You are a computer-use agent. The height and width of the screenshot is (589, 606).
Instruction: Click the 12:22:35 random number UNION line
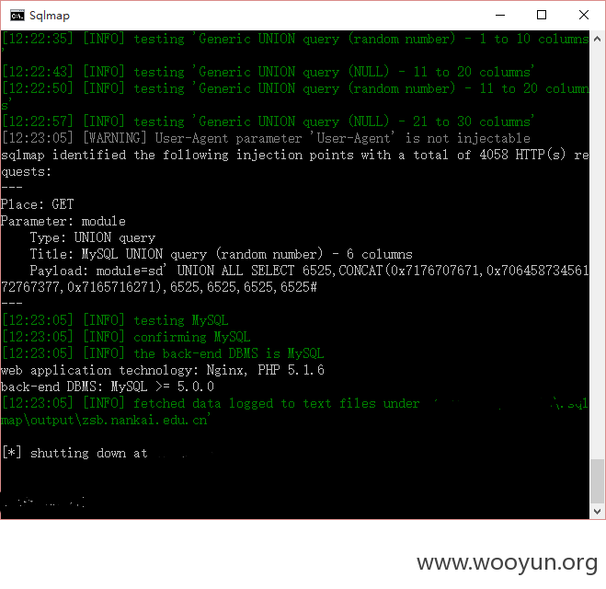point(295,39)
